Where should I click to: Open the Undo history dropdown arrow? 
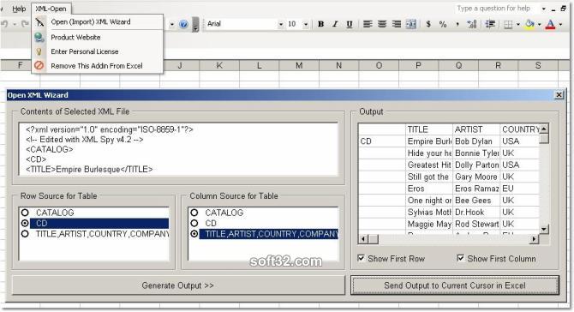pyautogui.click(x=15, y=25)
